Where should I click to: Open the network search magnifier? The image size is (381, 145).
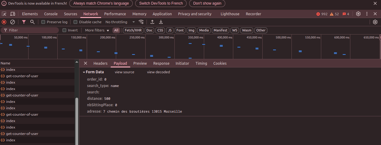tap(32, 22)
